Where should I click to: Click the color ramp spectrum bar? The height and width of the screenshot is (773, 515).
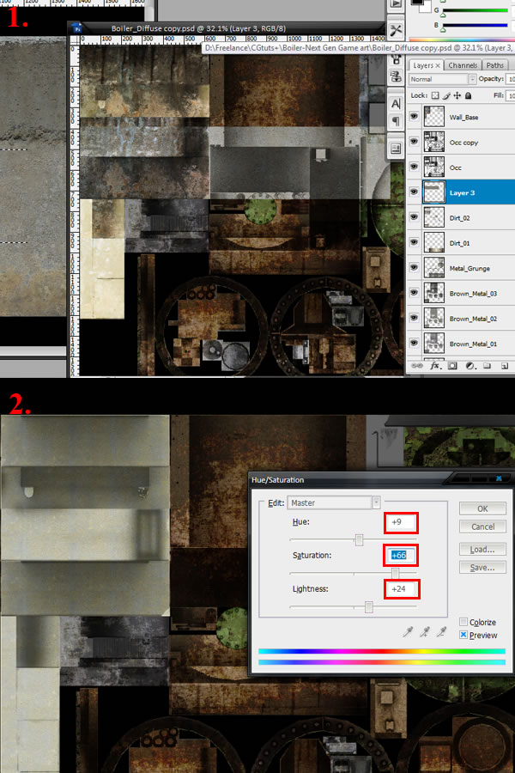pos(461,40)
